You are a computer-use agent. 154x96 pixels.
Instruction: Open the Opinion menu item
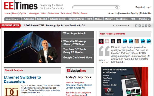pos(23,13)
